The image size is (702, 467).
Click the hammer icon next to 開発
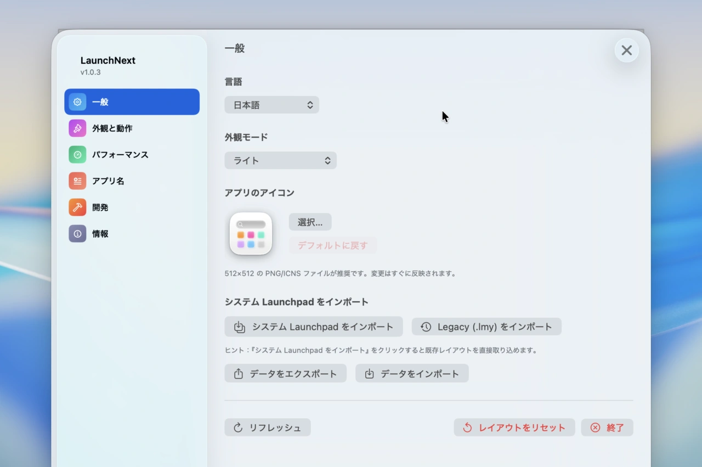[77, 207]
